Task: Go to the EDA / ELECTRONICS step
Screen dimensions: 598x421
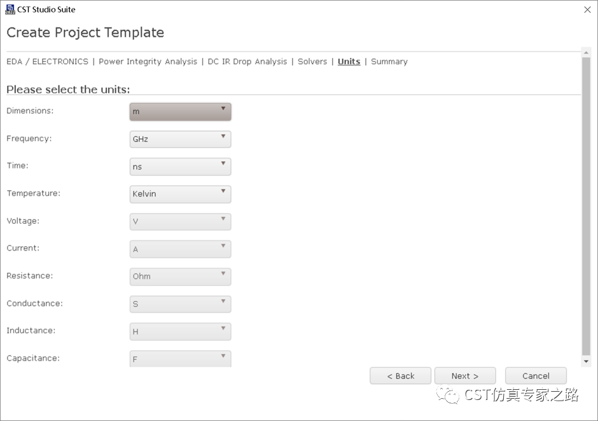Action: (47, 62)
